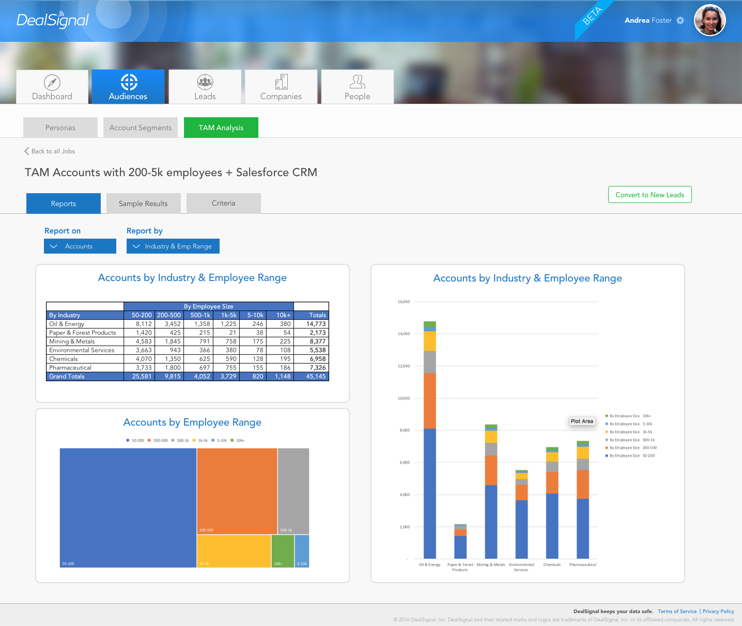Viewport: 742px width, 626px height.
Task: Click the Dashboard compass icon
Action: [x=52, y=83]
